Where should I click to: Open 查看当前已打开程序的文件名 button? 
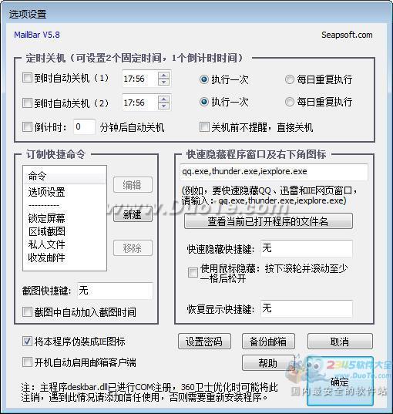pyautogui.click(x=268, y=221)
